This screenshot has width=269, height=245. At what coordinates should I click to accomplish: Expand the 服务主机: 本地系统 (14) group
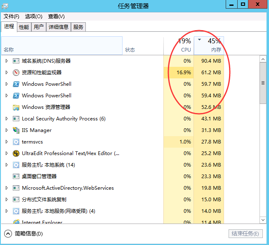coord(6,165)
